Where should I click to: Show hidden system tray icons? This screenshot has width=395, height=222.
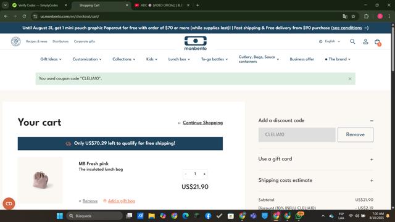pyautogui.click(x=323, y=216)
